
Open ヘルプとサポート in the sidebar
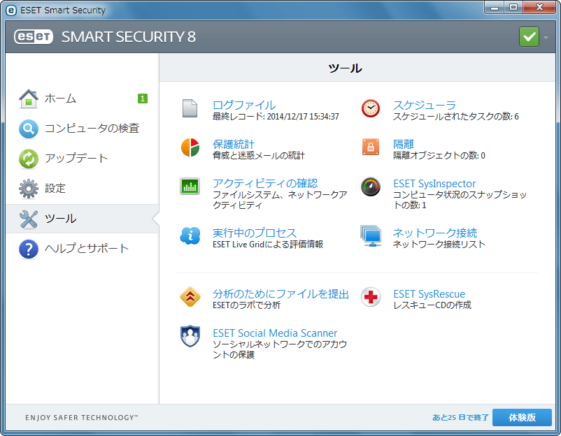click(x=83, y=249)
